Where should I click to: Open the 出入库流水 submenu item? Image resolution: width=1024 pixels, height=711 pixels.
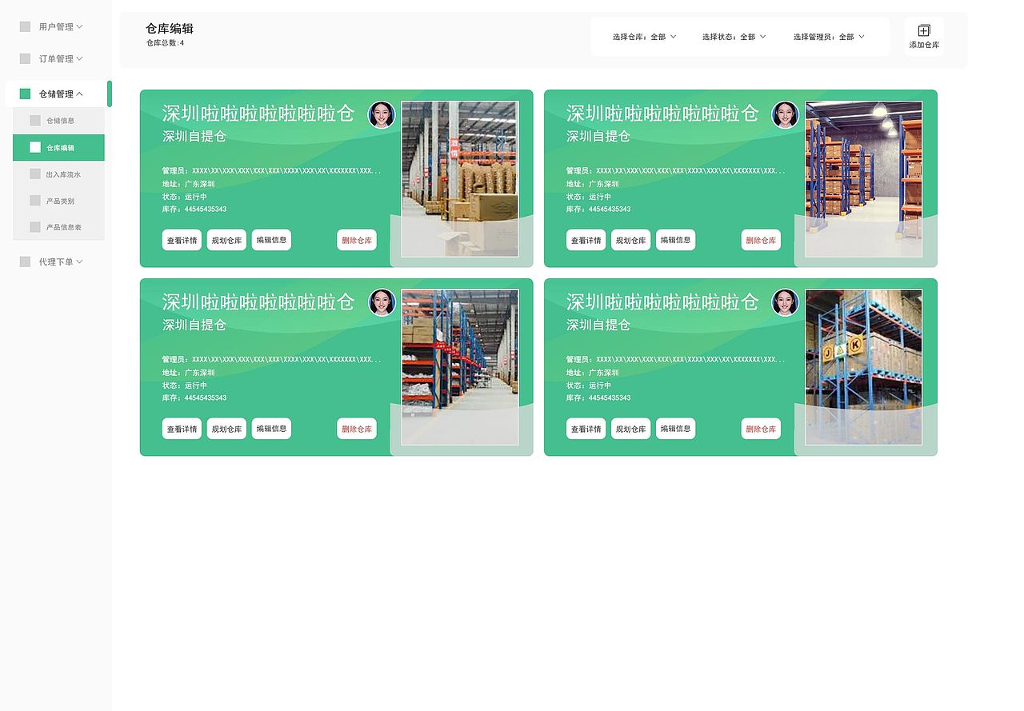(58, 174)
